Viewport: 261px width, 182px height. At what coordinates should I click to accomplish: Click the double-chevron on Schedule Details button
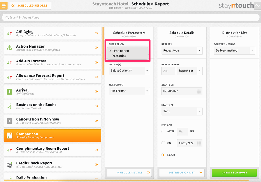148,173
